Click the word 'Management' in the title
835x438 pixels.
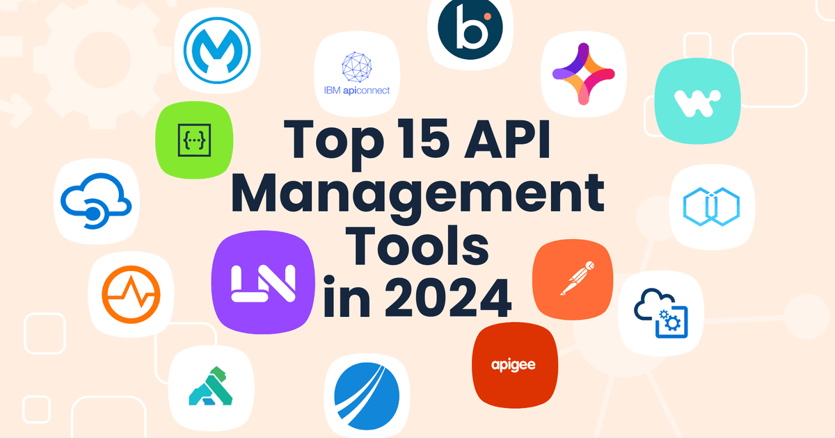[x=417, y=194]
